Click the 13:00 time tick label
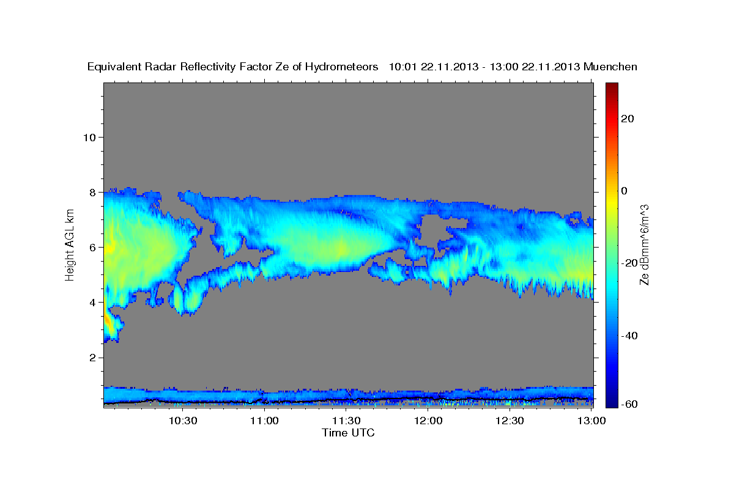The height and width of the screenshot is (489, 734). (591, 421)
